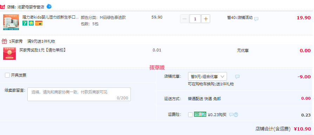The height and width of the screenshot is (135, 314).
Task: Click comment icon beside 省9元 dropdown
Action: pyautogui.click(x=237, y=77)
